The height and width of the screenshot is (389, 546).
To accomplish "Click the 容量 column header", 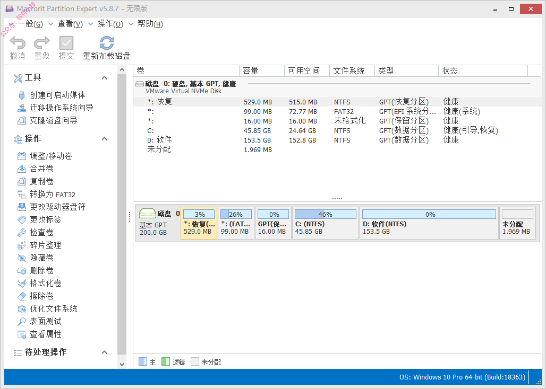I will click(262, 71).
